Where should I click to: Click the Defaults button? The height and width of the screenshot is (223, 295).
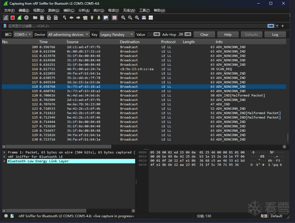point(251,34)
